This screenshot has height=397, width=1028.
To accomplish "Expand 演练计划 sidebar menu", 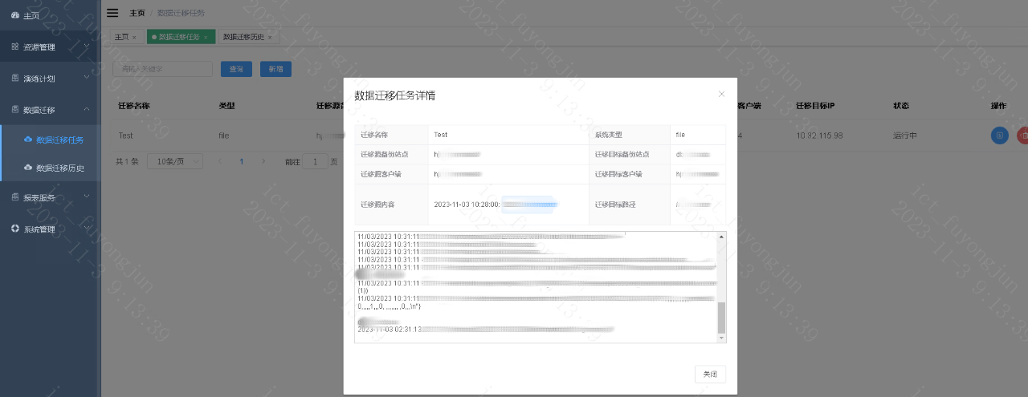I will coord(50,79).
